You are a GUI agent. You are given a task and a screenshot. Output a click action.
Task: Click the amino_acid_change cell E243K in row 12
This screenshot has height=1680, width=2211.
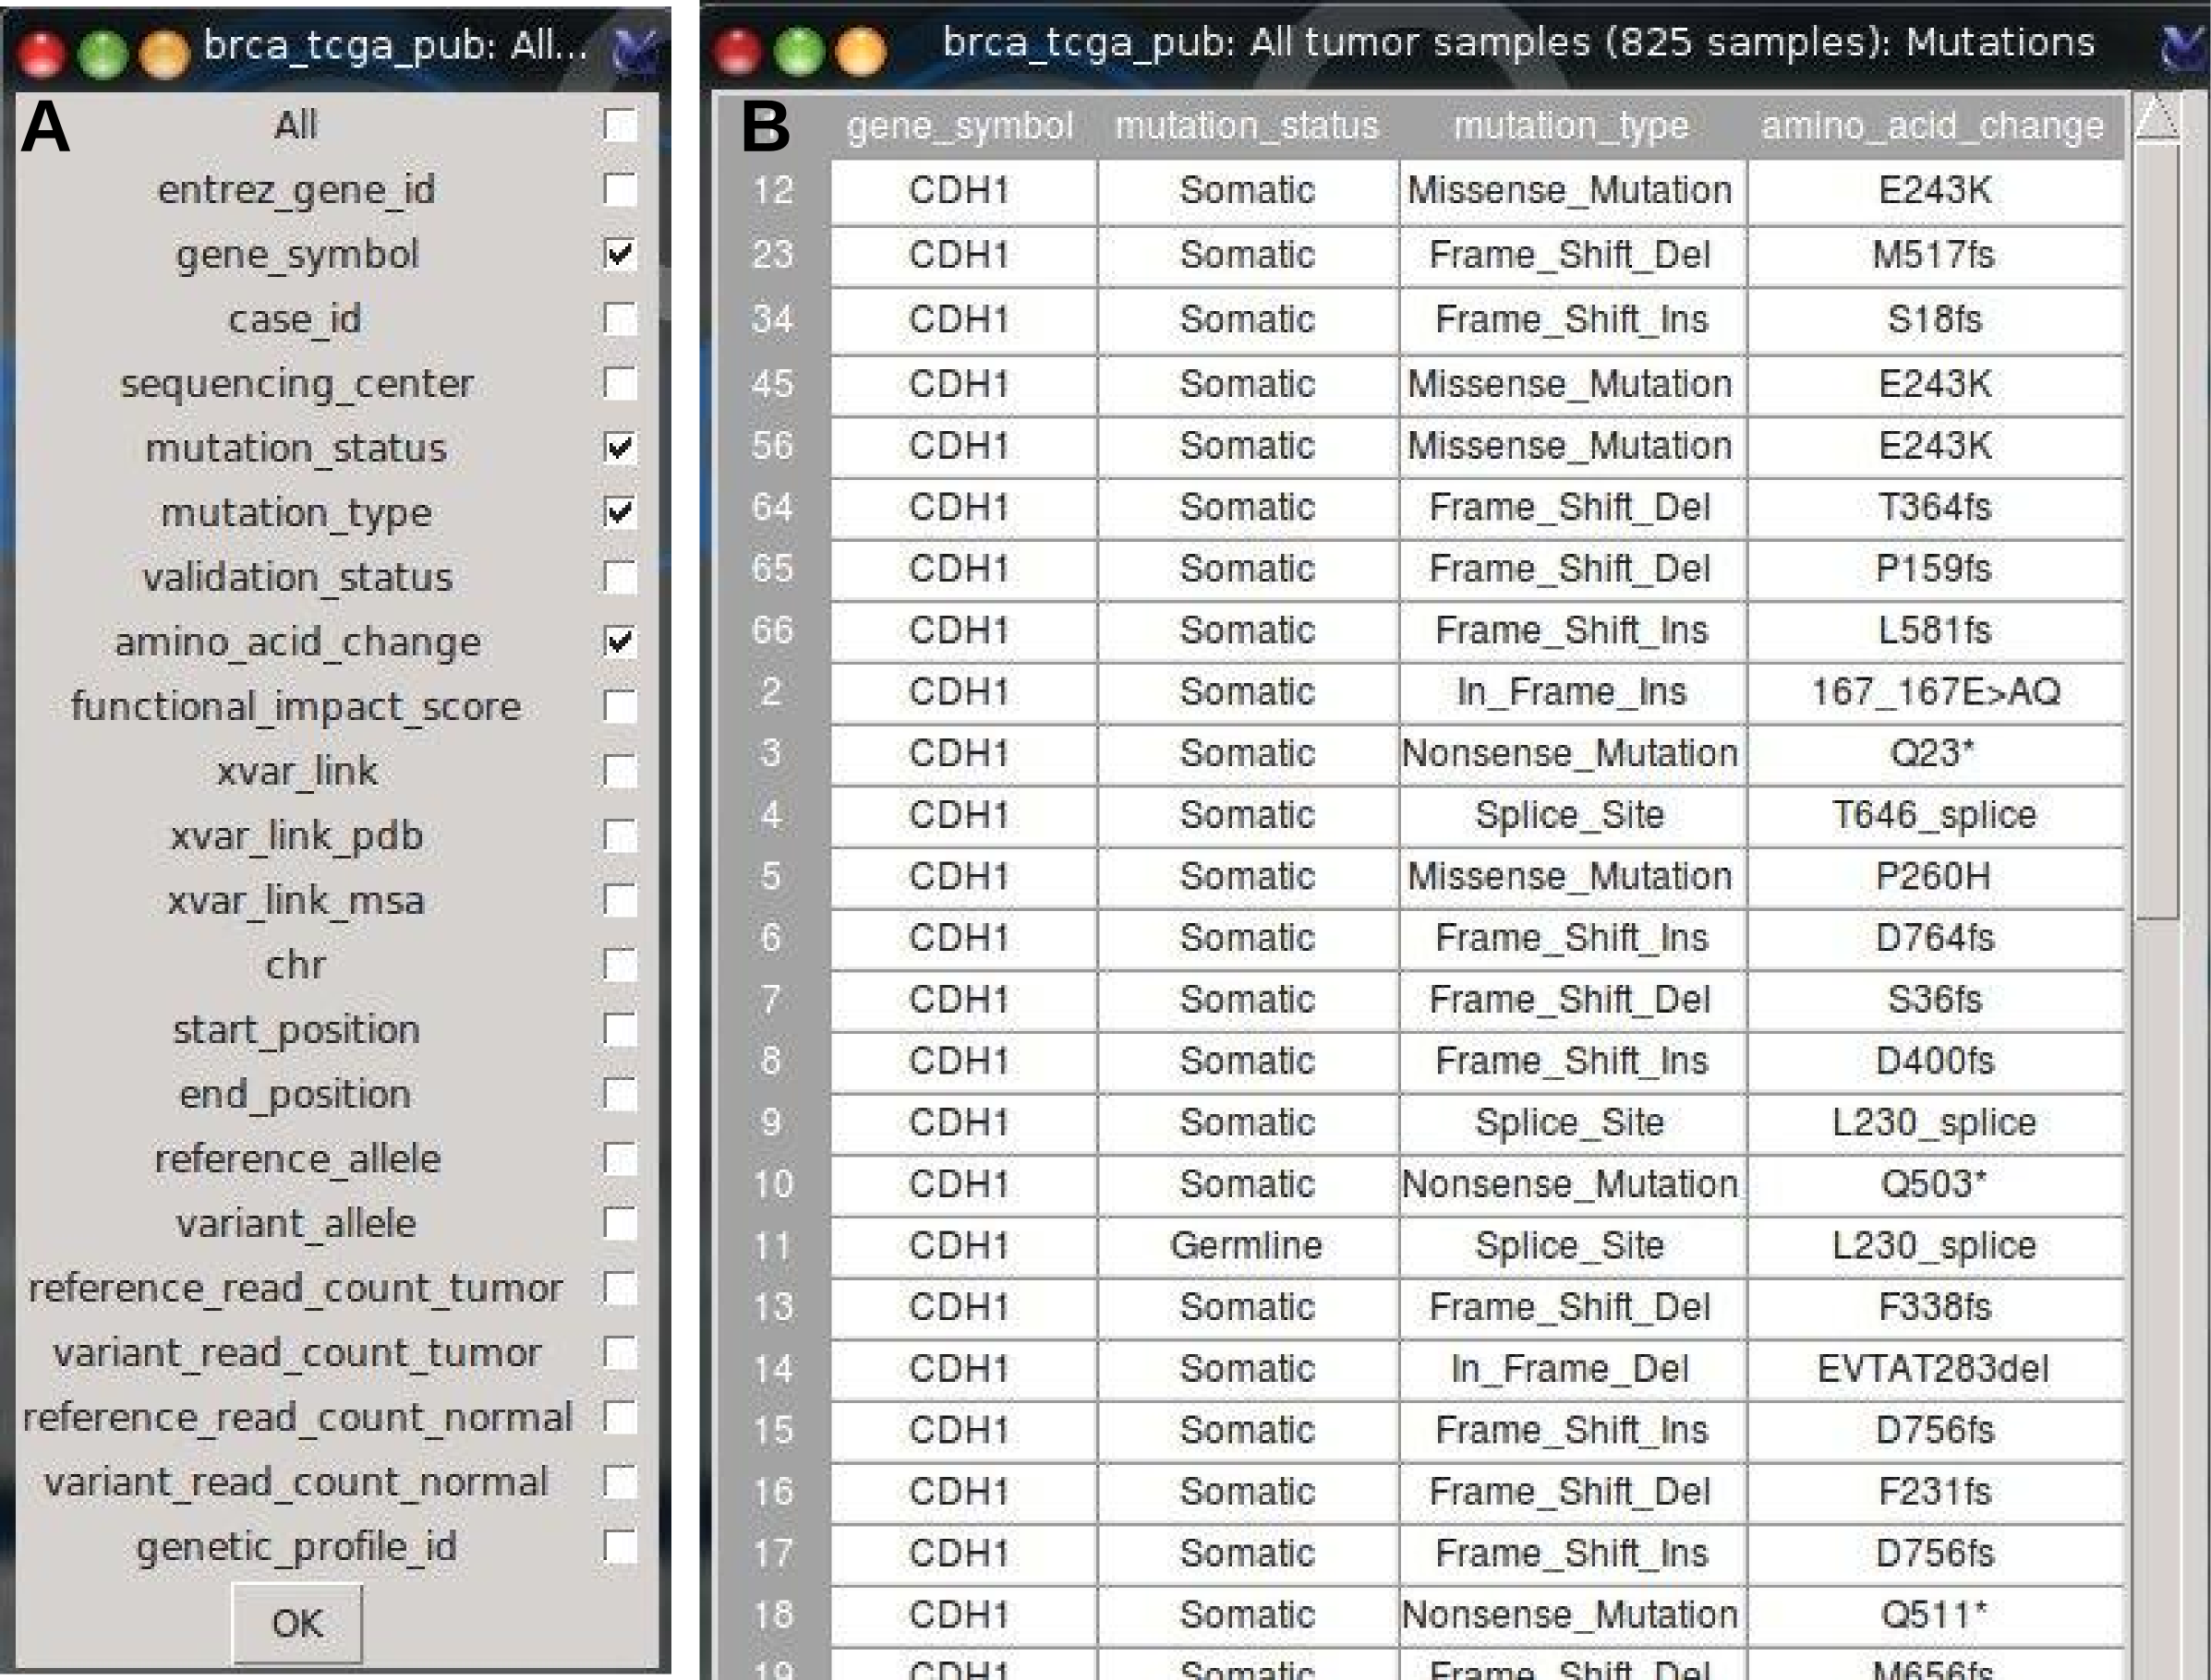[x=1934, y=190]
